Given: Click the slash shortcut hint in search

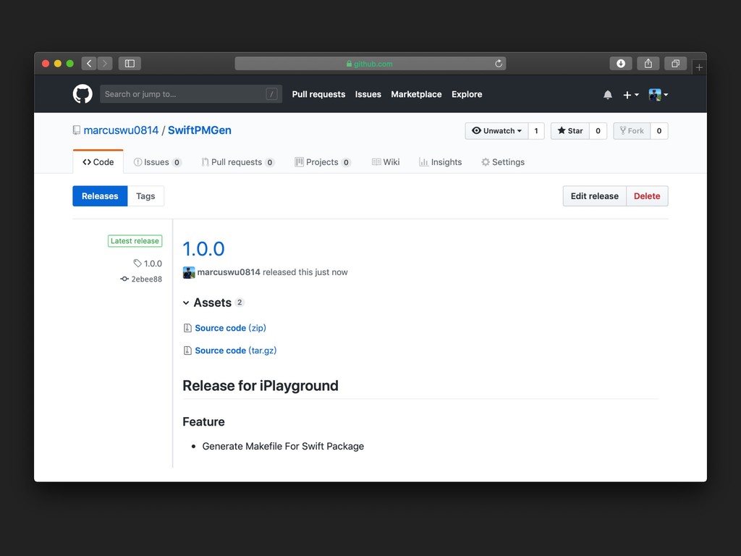Looking at the screenshot, I should (271, 94).
